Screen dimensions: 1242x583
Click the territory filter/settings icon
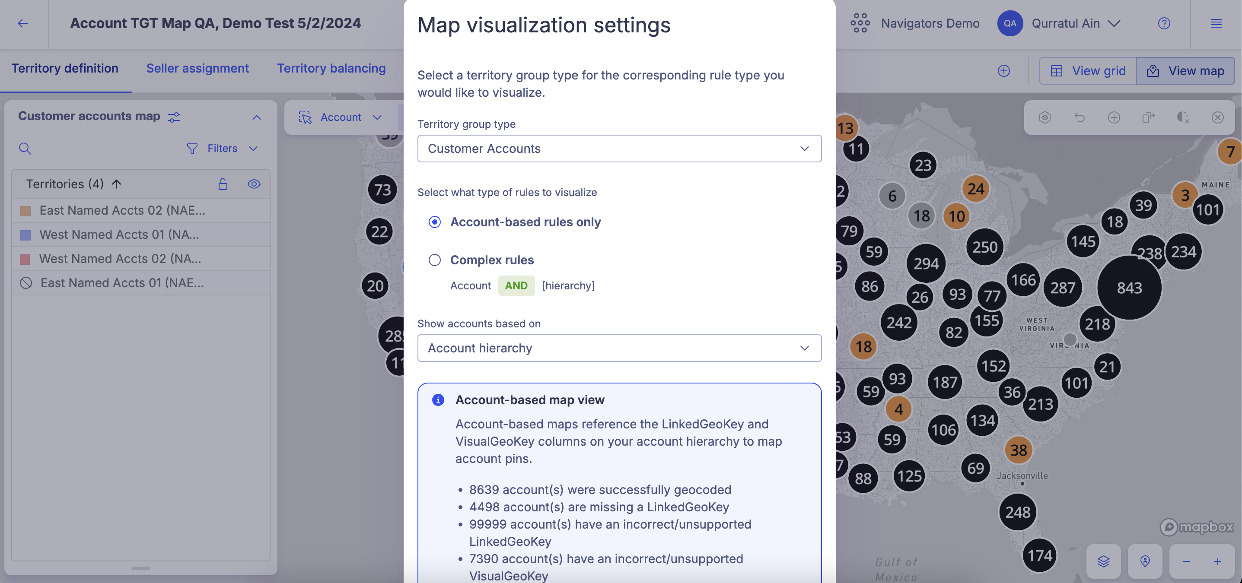(173, 116)
